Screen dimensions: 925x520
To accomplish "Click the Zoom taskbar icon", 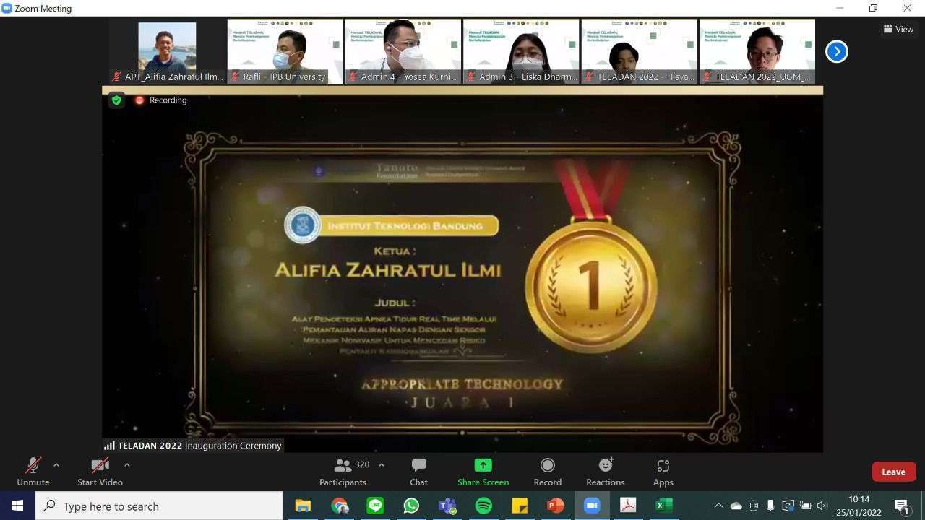I will pos(592,506).
